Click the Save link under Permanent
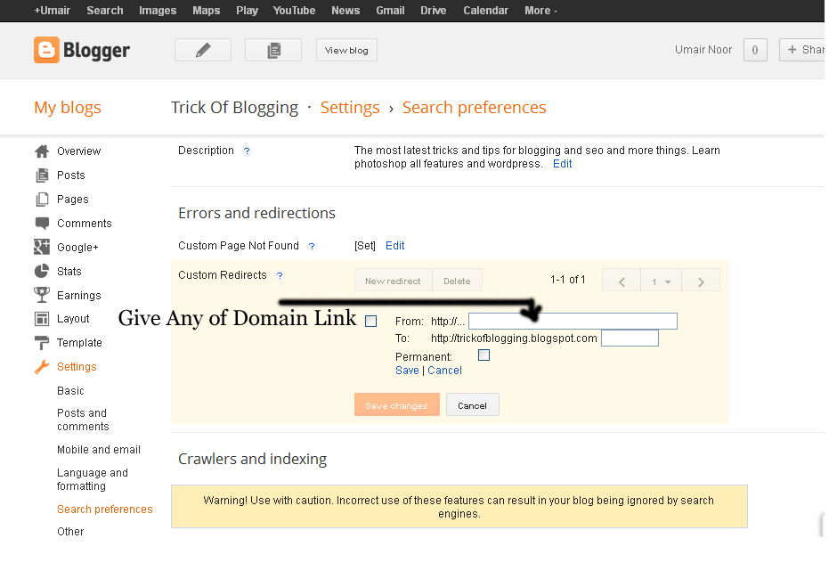 407,371
